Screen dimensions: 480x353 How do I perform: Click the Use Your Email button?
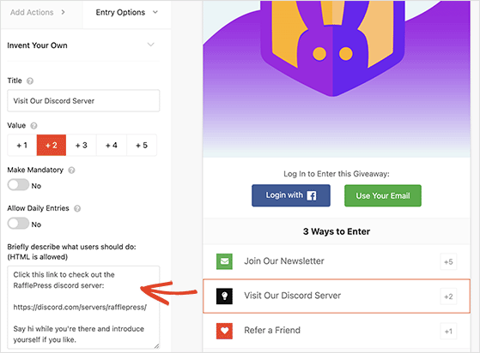(x=383, y=195)
